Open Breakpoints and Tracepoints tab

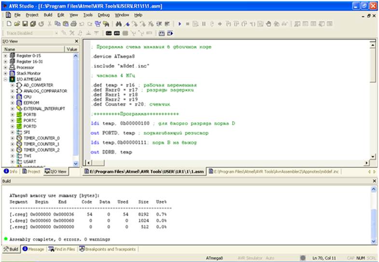(107, 249)
